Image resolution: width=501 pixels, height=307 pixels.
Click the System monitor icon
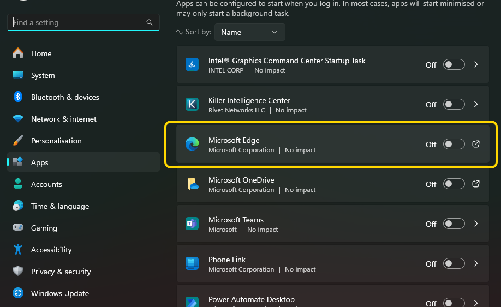tap(18, 75)
